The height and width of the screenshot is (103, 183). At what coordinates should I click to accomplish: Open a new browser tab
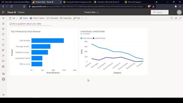[156, 2]
